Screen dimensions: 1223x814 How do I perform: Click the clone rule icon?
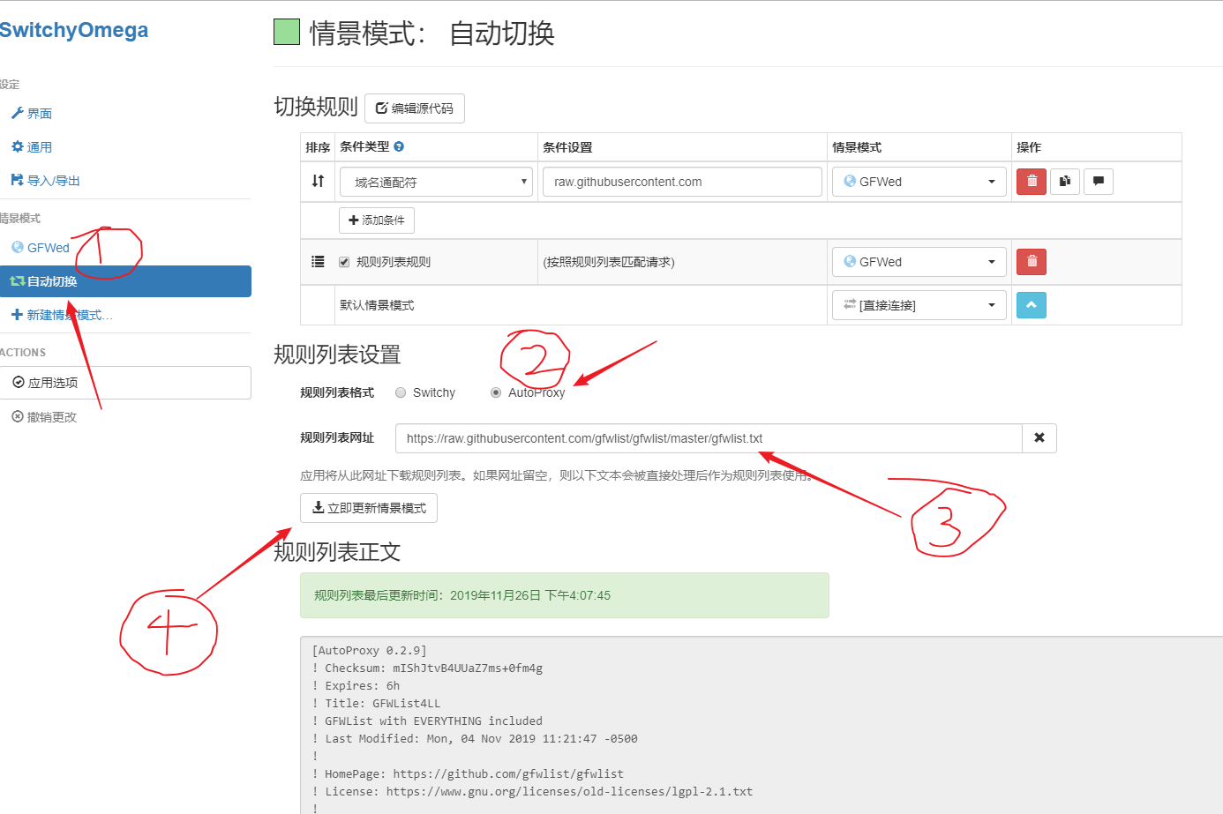point(1065,182)
